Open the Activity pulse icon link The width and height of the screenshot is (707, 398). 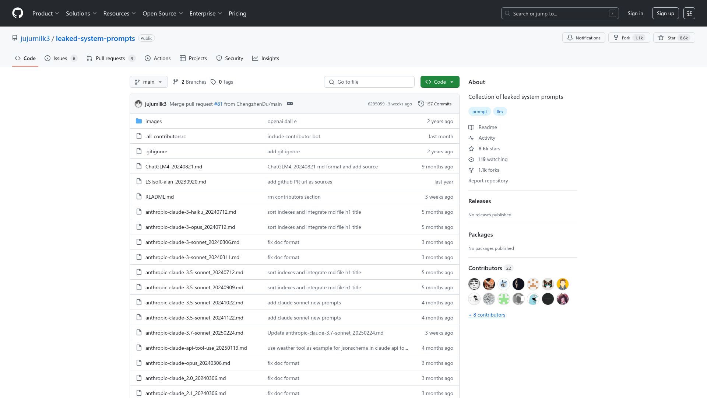tap(471, 138)
